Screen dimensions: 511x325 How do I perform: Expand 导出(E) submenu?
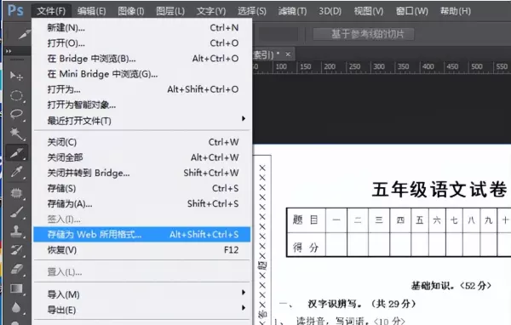(x=142, y=310)
